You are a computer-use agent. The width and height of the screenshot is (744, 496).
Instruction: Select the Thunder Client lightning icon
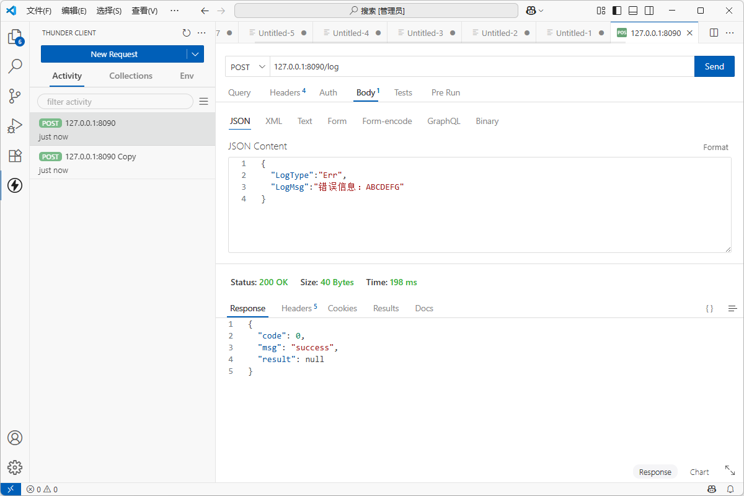[x=15, y=185]
